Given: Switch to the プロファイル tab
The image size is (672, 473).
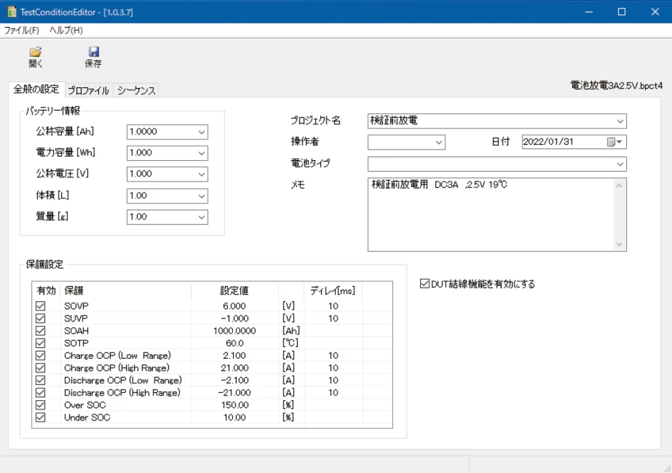Looking at the screenshot, I should [87, 91].
